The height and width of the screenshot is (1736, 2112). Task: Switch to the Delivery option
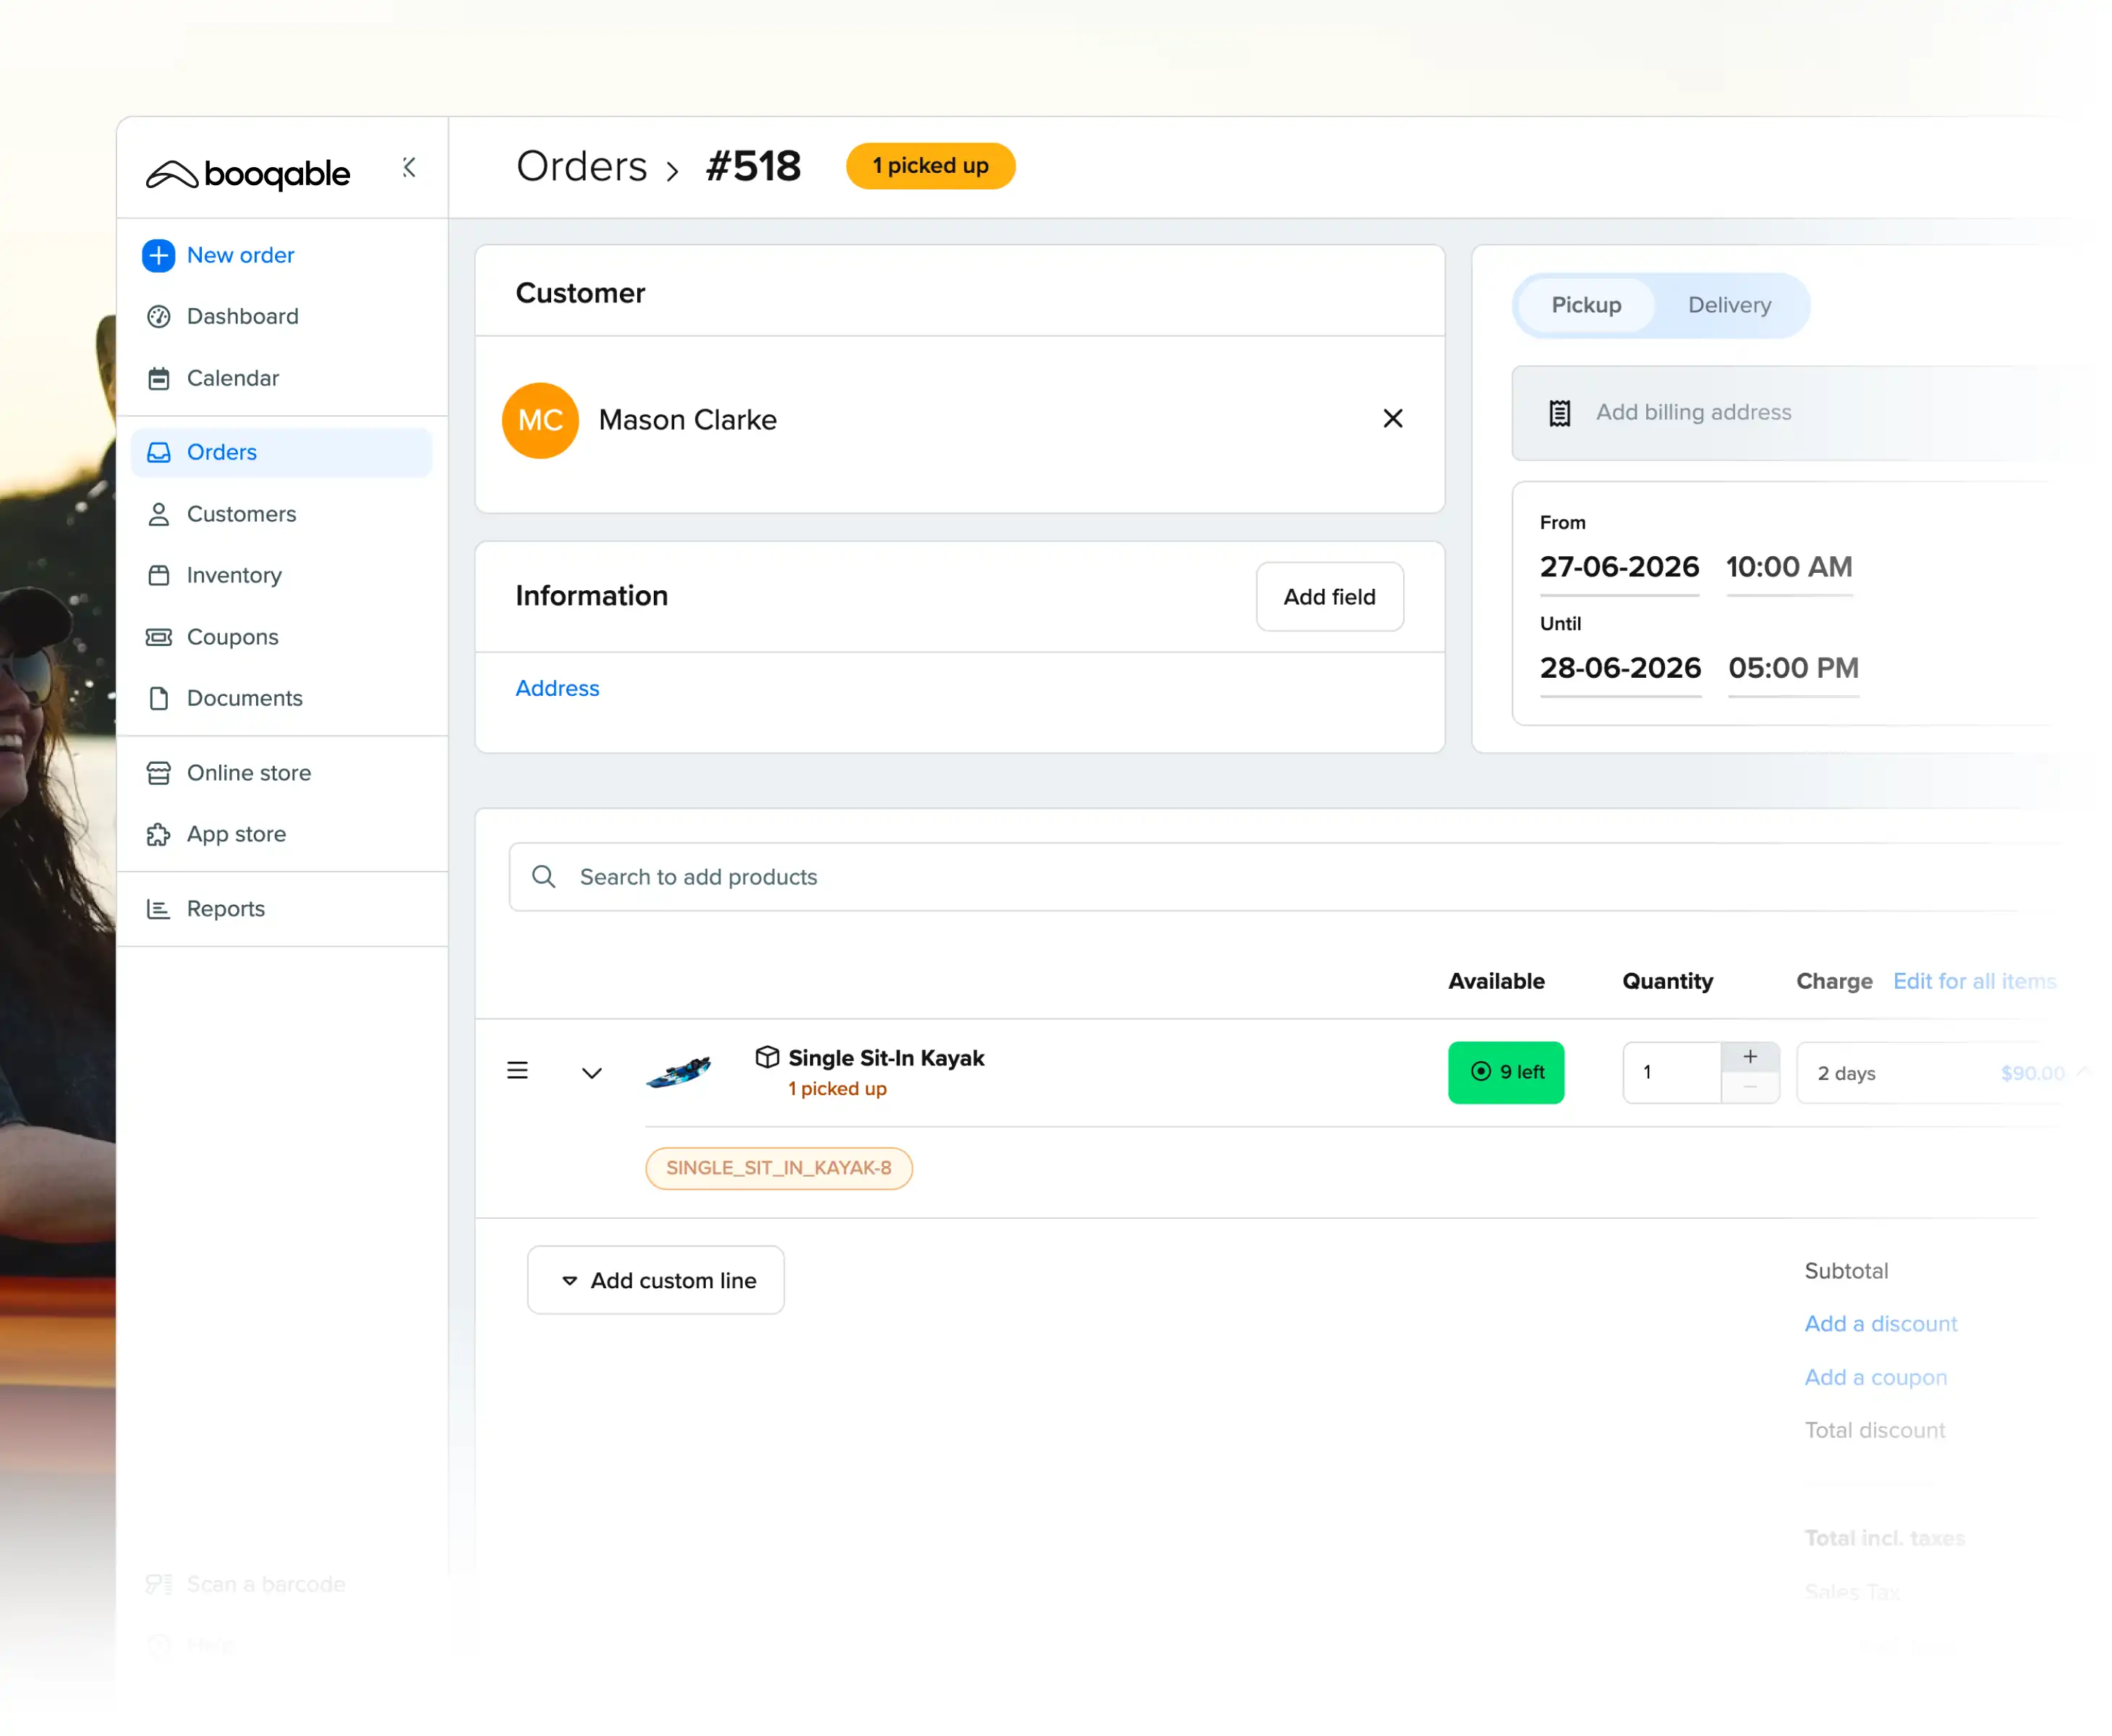(1729, 305)
